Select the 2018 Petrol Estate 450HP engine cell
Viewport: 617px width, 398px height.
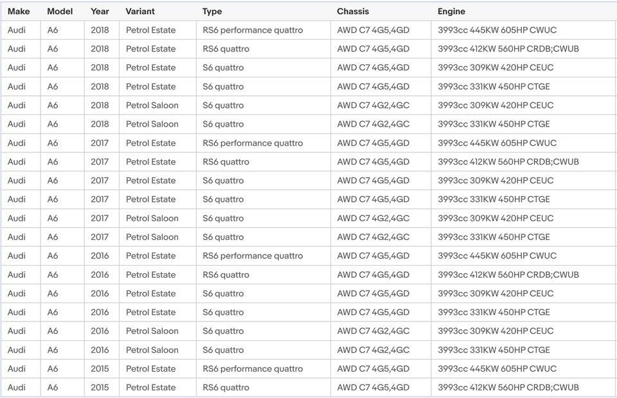click(x=494, y=87)
